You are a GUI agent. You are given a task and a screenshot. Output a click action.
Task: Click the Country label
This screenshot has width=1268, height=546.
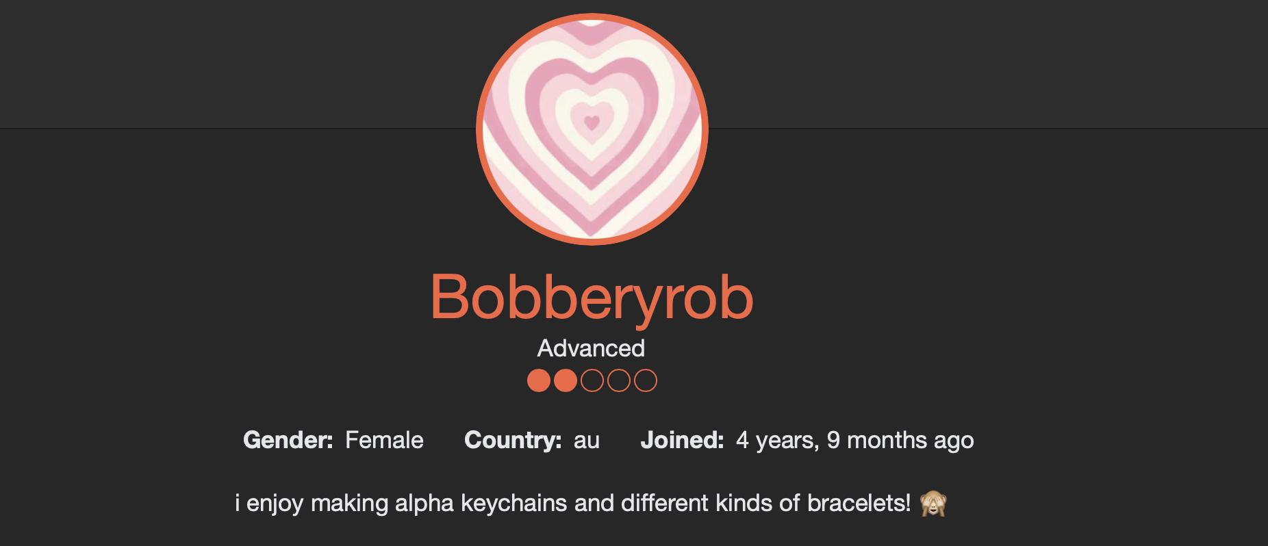pyautogui.click(x=513, y=440)
